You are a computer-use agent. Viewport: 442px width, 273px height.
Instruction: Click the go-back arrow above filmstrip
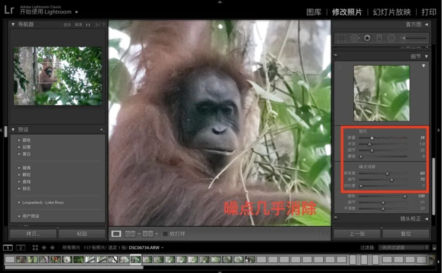(44, 248)
